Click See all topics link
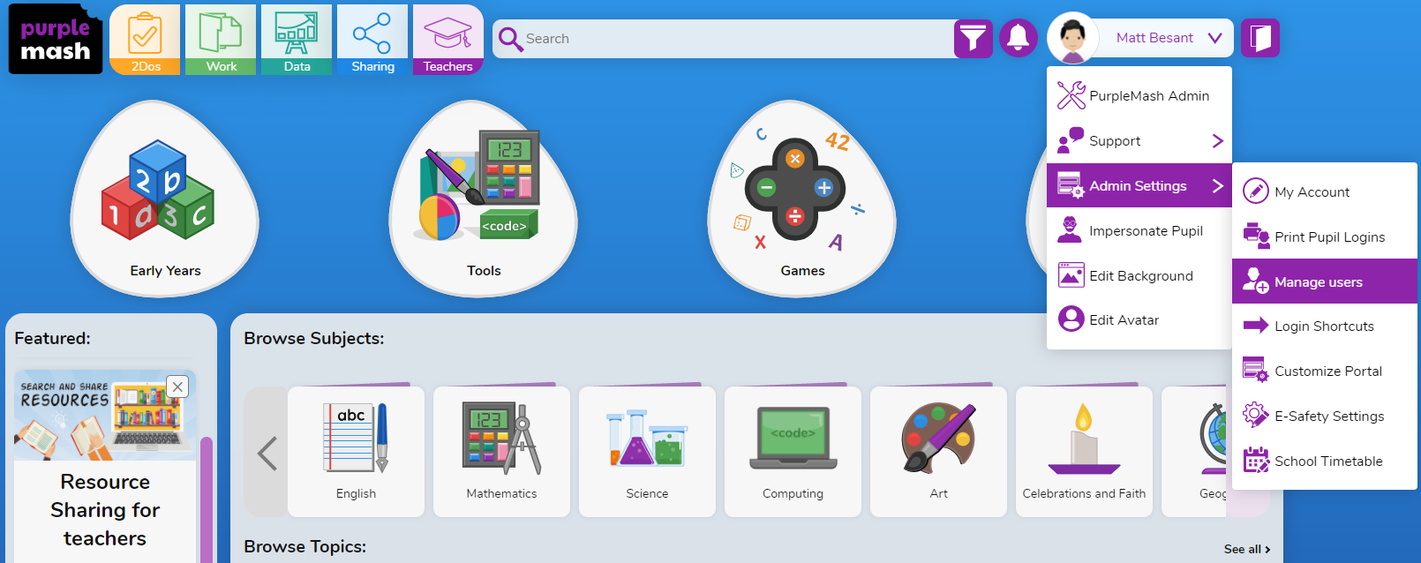The image size is (1421, 563). point(1247,549)
